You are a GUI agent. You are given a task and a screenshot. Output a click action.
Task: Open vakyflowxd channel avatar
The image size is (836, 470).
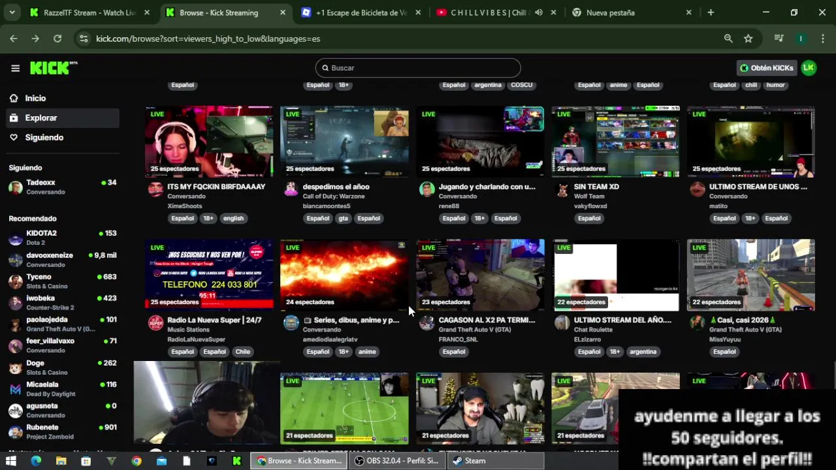click(562, 189)
